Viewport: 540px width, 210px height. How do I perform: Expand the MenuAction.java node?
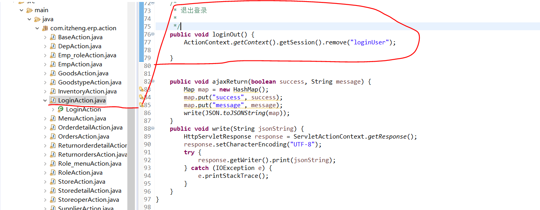tap(45, 119)
